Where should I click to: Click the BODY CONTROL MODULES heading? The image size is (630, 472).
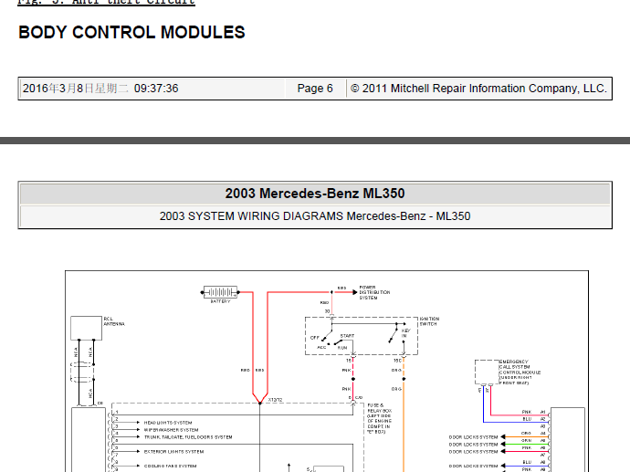(x=131, y=33)
